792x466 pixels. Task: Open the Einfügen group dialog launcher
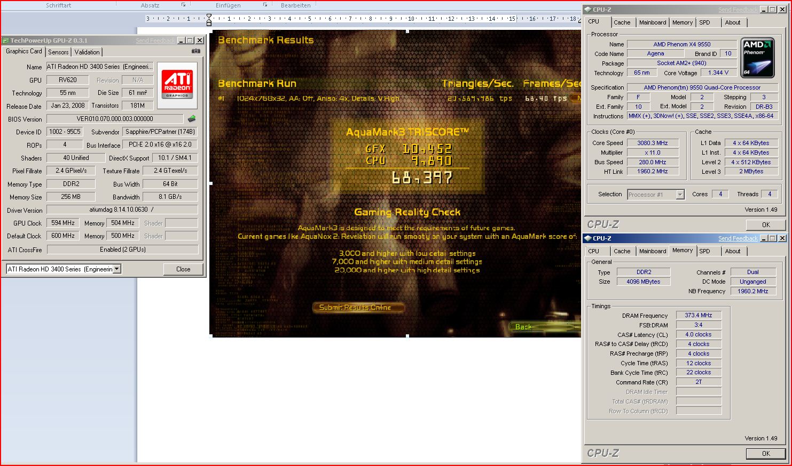(265, 5)
